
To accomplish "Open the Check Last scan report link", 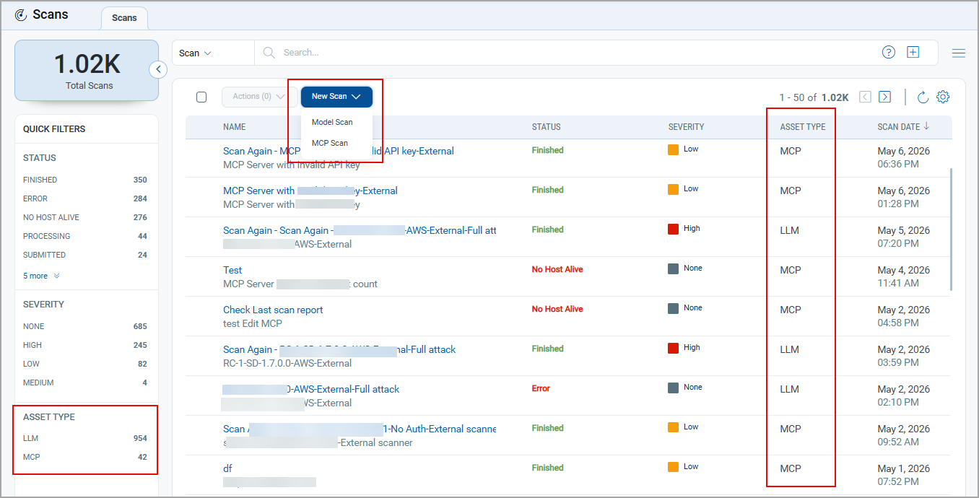I will [x=273, y=310].
